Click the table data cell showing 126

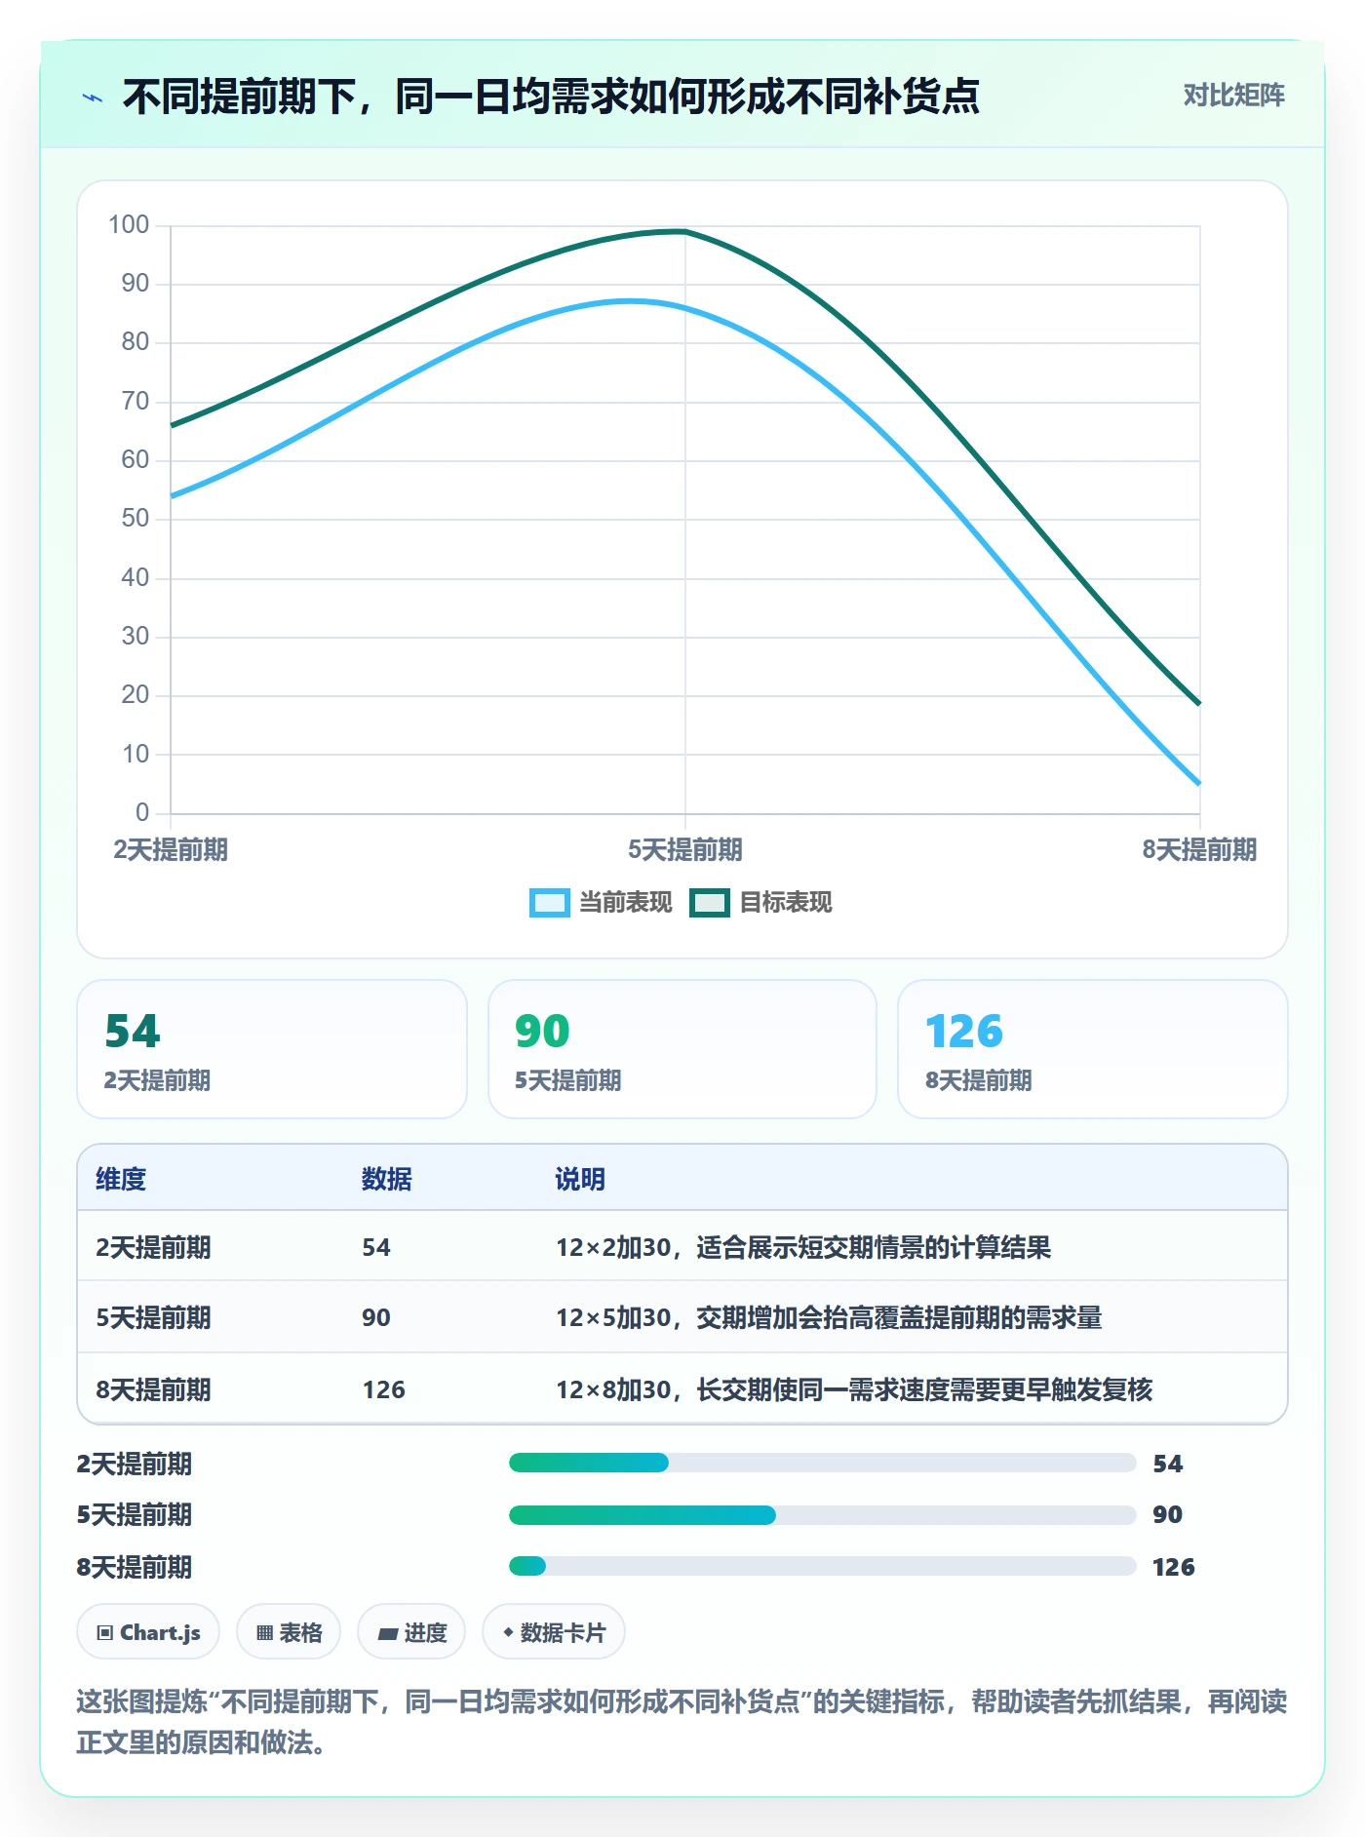(384, 1389)
